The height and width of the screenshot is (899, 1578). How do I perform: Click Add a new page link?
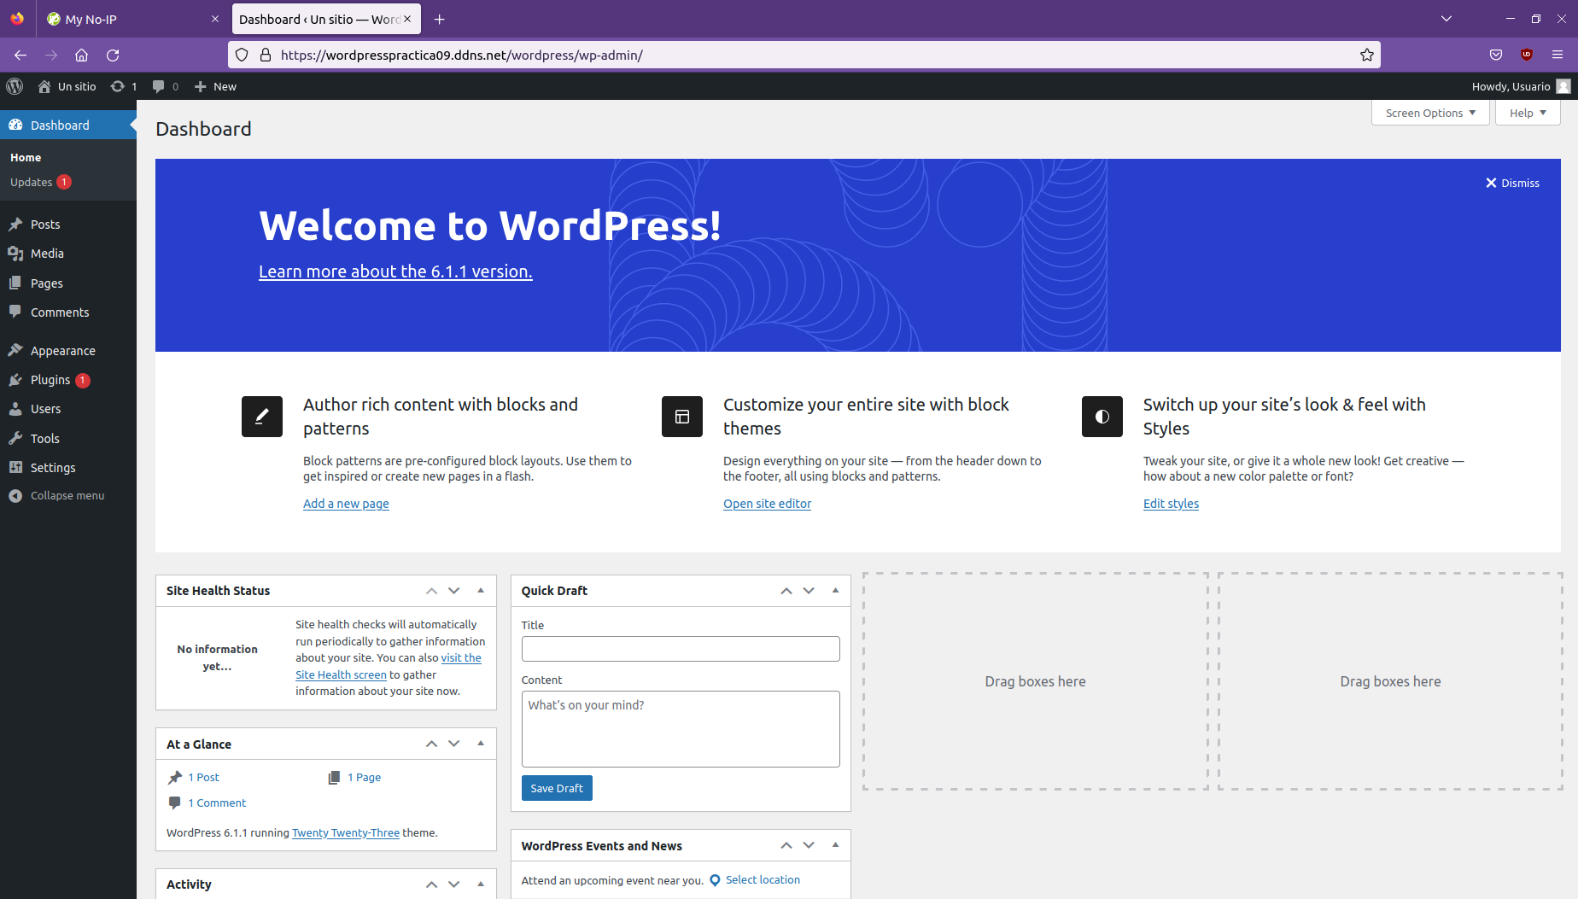pos(346,504)
